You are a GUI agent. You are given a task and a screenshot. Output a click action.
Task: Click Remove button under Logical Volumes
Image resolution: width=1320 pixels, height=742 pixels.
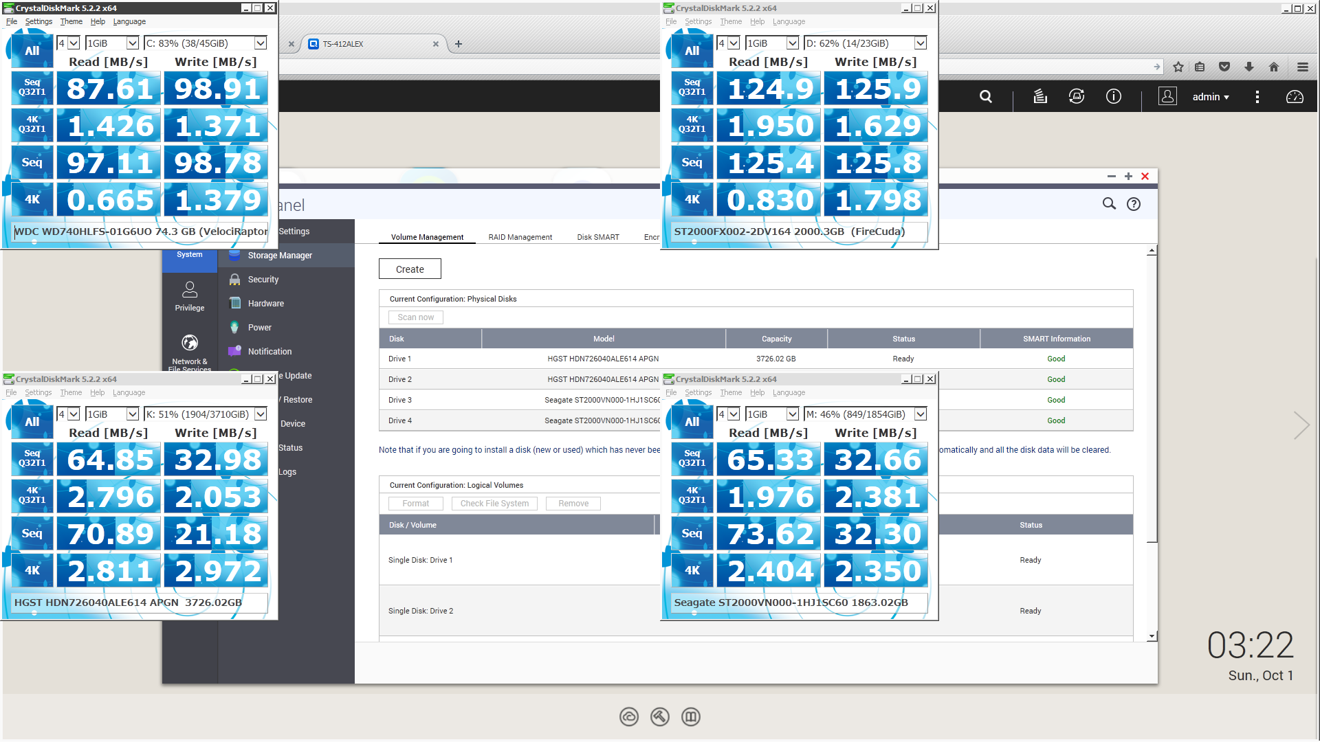(573, 504)
